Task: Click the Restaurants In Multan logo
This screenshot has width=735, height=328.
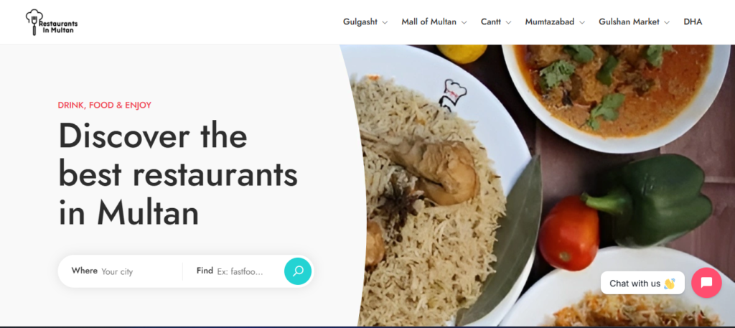Action: [x=52, y=22]
